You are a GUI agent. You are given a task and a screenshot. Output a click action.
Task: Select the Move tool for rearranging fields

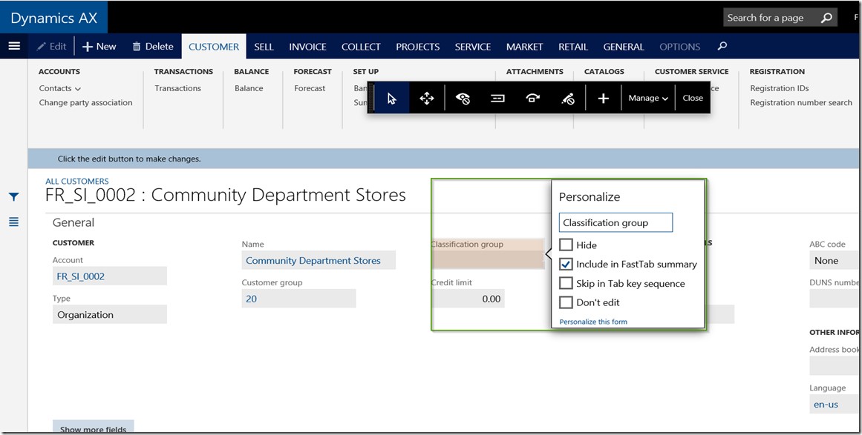pos(427,97)
